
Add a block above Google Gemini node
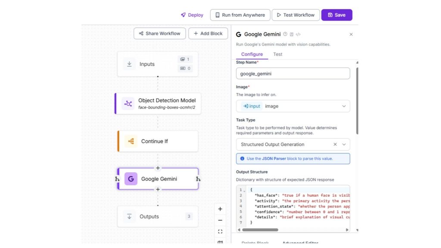pyautogui.click(x=158, y=168)
